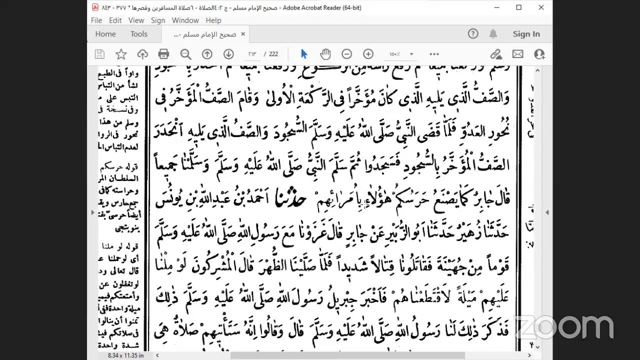The width and height of the screenshot is (640, 360).
Task: Switch to the Home tab
Action: [x=105, y=34]
